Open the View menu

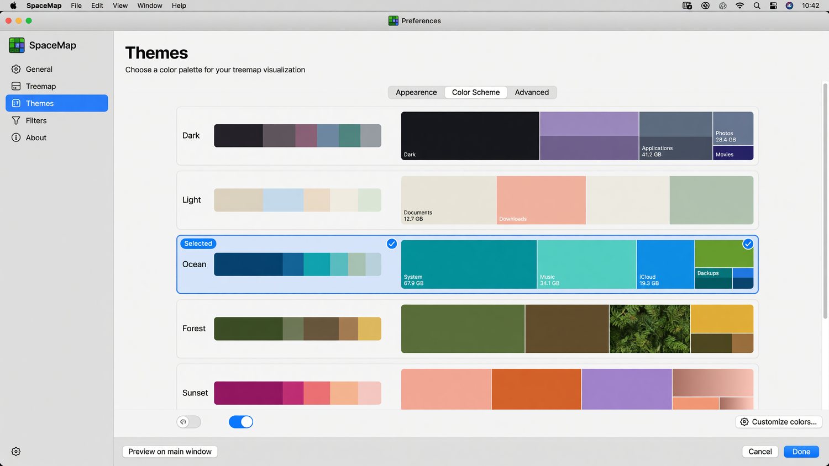click(x=120, y=6)
